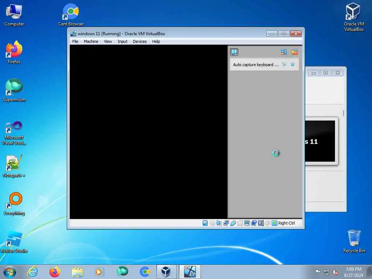The width and height of the screenshot is (372, 279).
Task: Open the Input menu
Action: click(x=122, y=41)
